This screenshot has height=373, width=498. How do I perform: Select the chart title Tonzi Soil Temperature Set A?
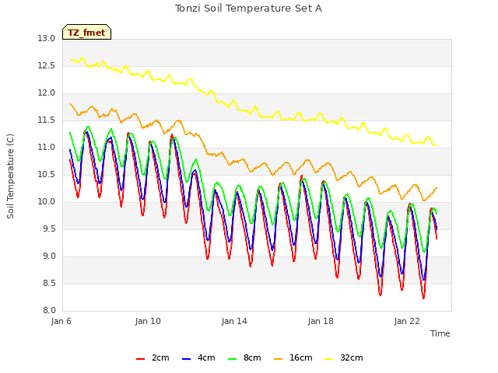[249, 9]
